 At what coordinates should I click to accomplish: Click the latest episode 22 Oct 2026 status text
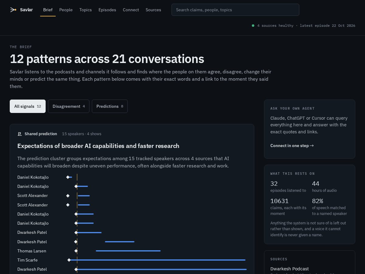coord(328,26)
